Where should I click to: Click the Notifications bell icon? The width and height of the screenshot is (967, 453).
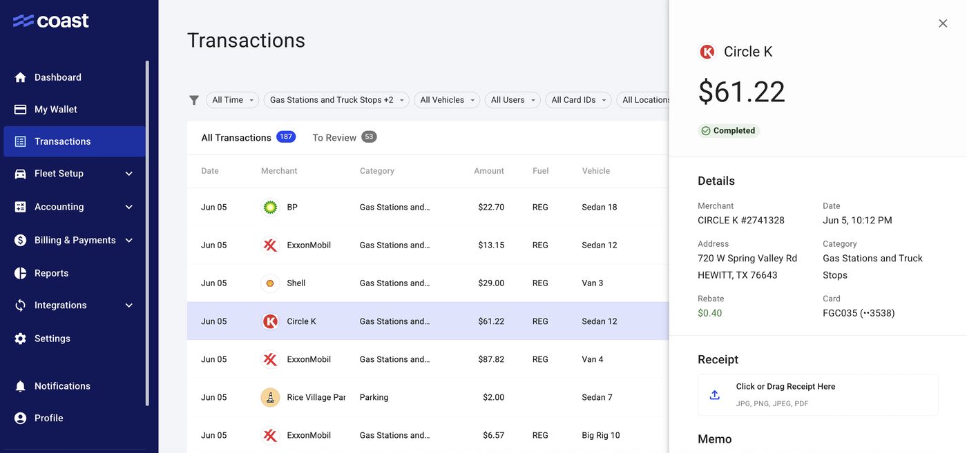21,386
